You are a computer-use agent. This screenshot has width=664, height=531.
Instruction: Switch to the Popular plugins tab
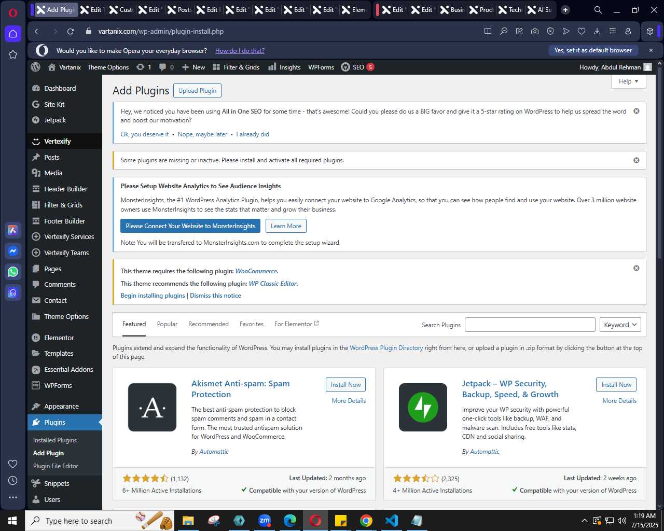pyautogui.click(x=167, y=324)
